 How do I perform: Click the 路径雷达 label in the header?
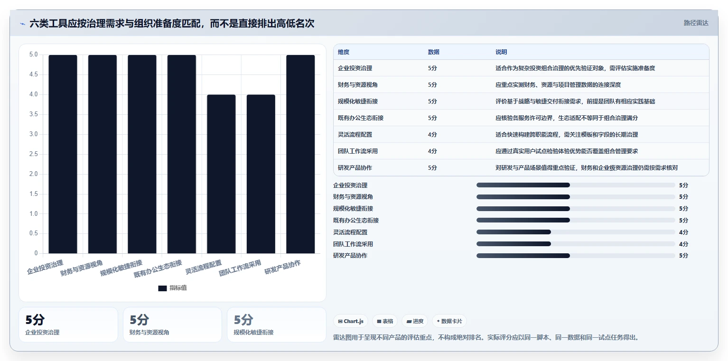point(696,23)
